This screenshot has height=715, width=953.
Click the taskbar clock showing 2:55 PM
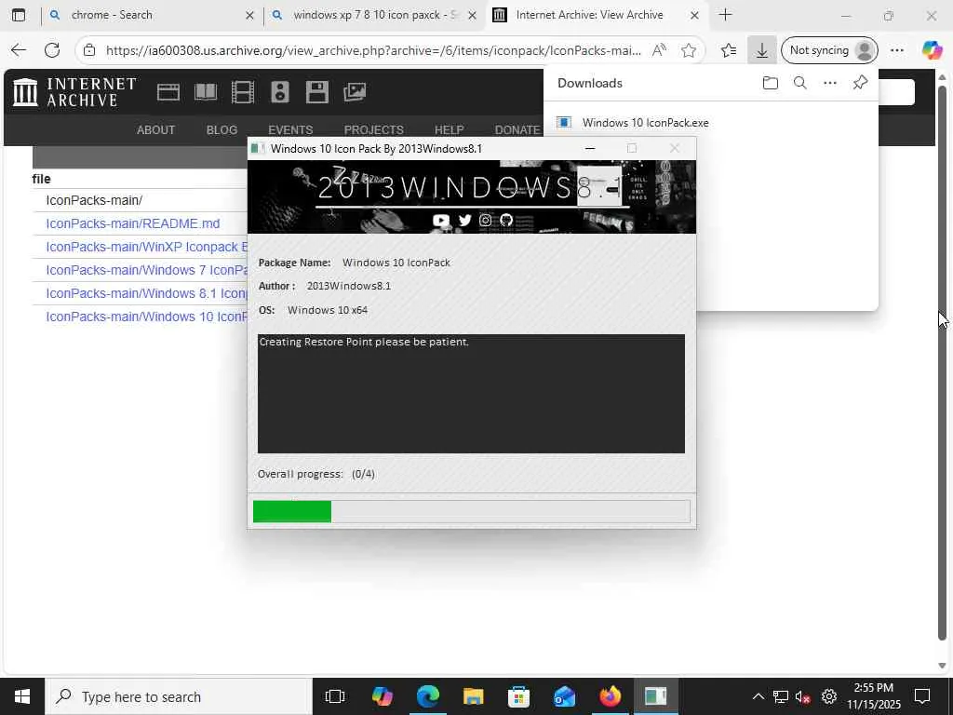tap(873, 696)
